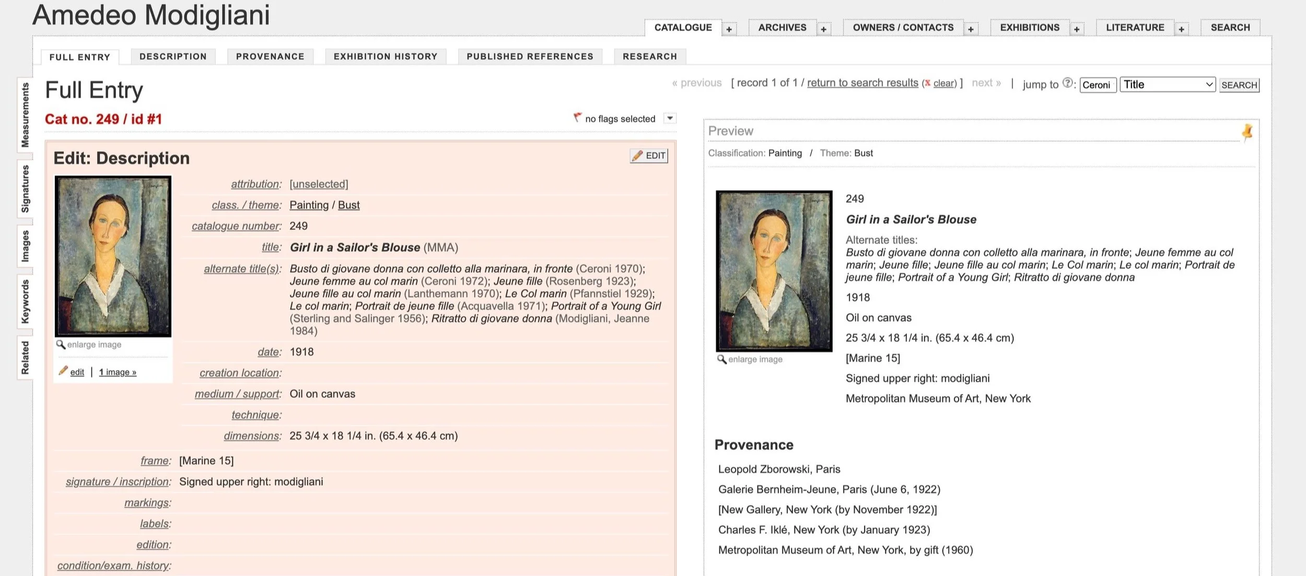Click the plus icon next to Literature tab

(1181, 29)
